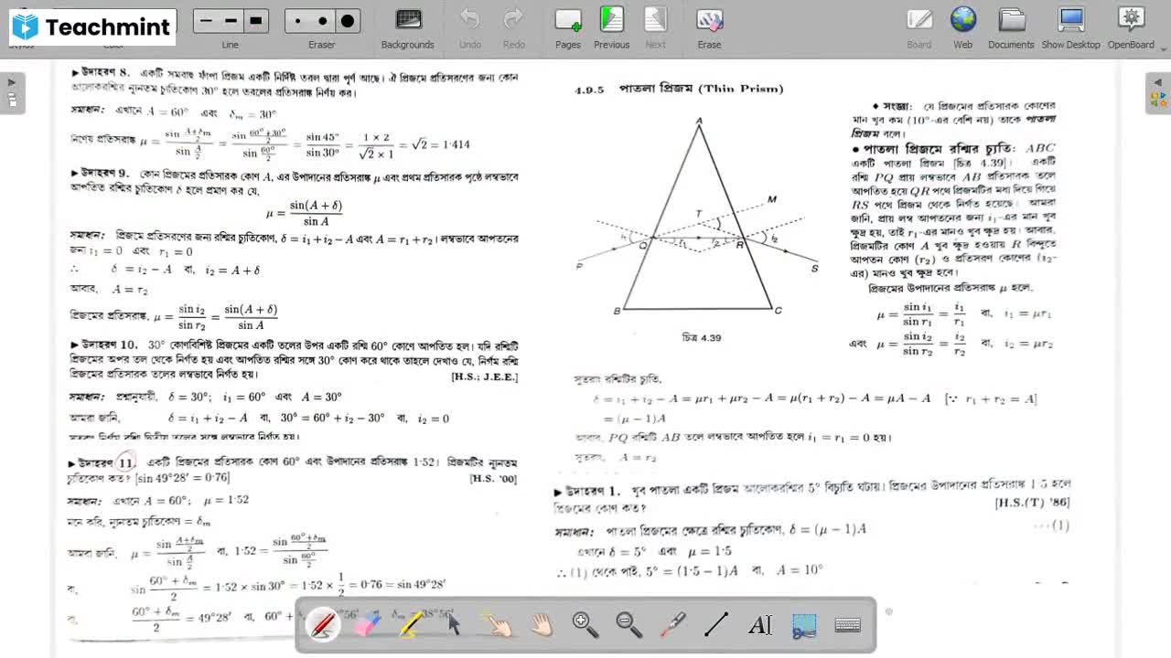1171x658 pixels.
Task: Open the Backgrounds chooser
Action: point(408,27)
